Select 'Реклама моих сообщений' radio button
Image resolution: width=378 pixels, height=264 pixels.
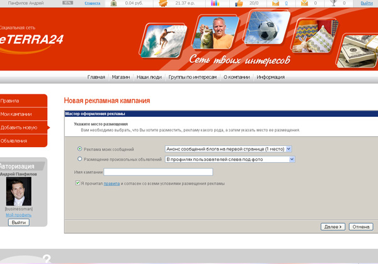tap(80, 149)
